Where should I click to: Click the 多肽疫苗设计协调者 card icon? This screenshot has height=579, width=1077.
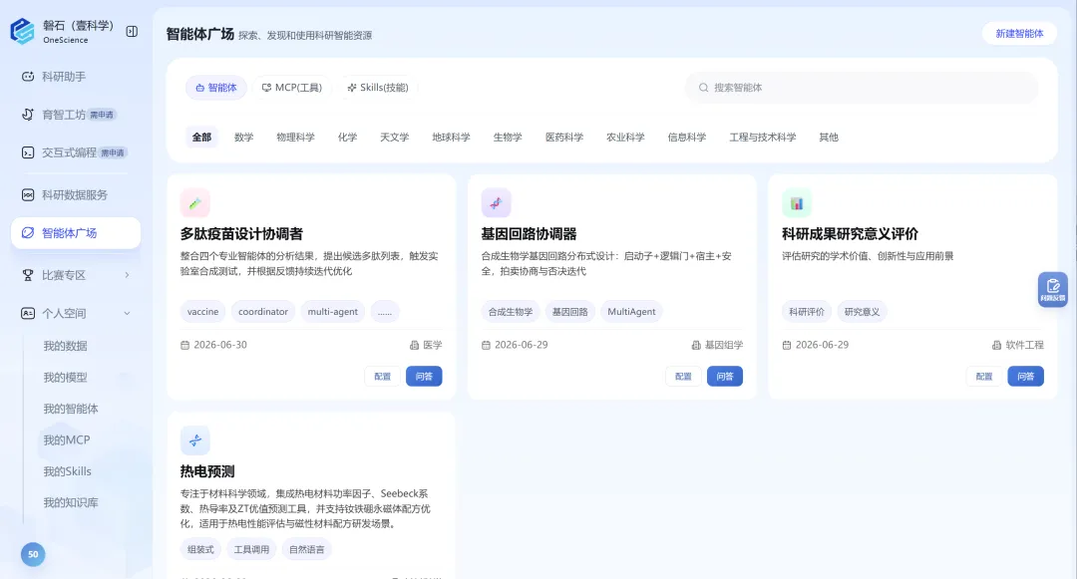point(195,203)
